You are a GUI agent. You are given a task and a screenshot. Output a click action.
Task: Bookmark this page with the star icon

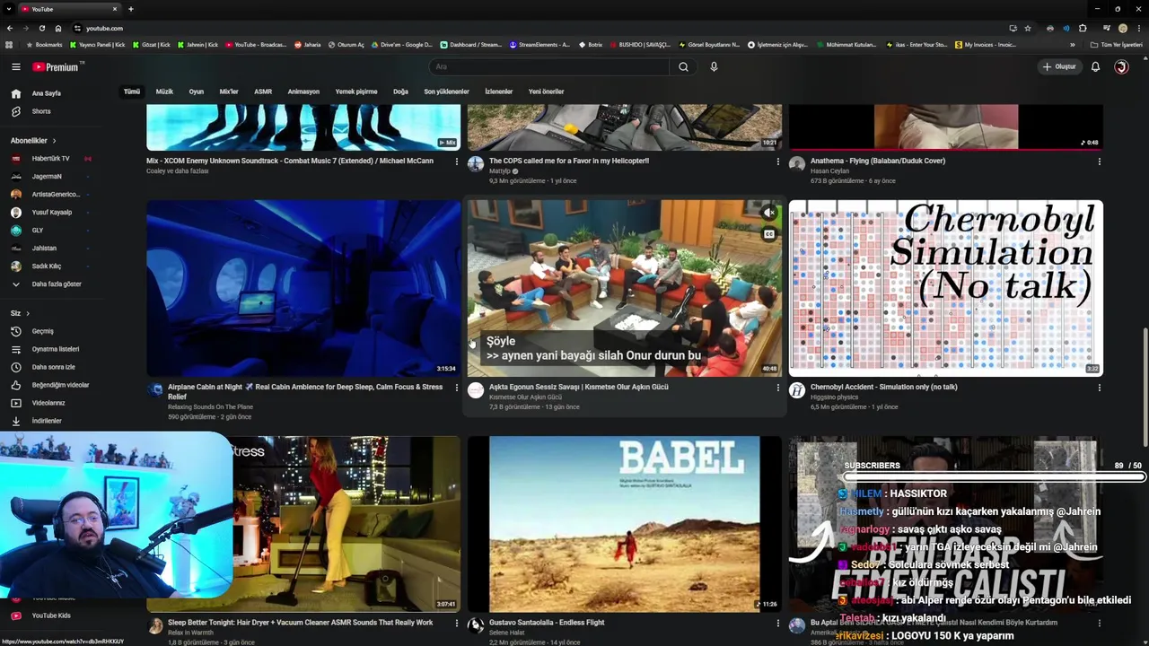pyautogui.click(x=1028, y=28)
